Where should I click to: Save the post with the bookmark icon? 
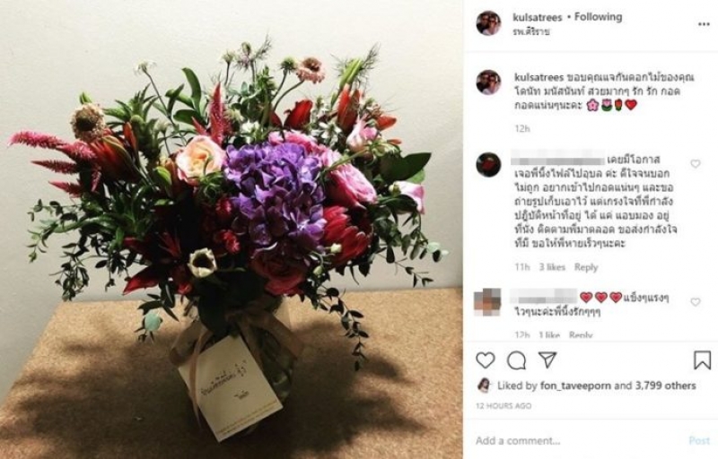[x=702, y=360]
